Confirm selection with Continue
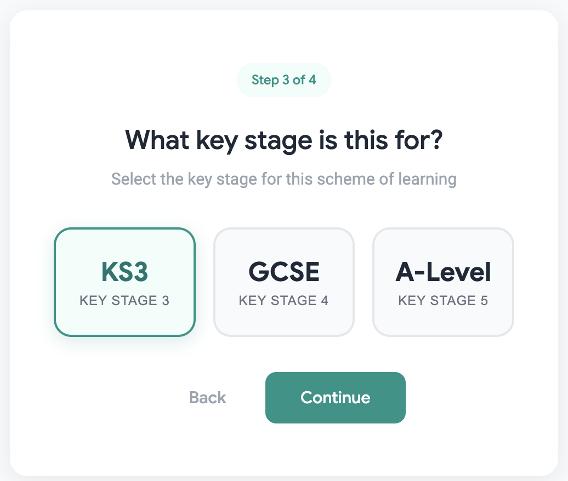 click(335, 398)
